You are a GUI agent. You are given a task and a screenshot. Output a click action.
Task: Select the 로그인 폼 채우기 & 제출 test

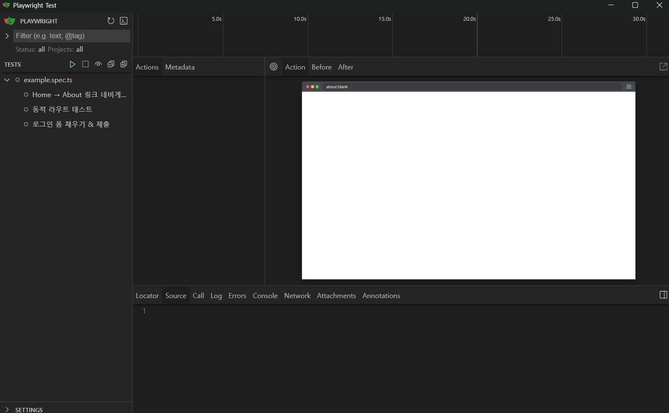coord(71,124)
